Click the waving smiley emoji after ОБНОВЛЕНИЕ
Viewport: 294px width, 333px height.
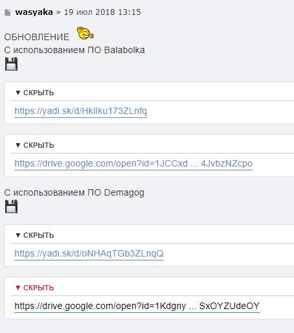click(x=85, y=33)
